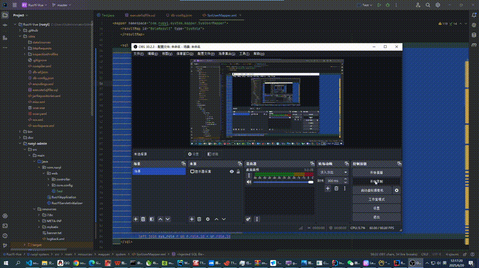Open the Git tool window in sidebar
This screenshot has height=268, width=479.
coord(5,244)
